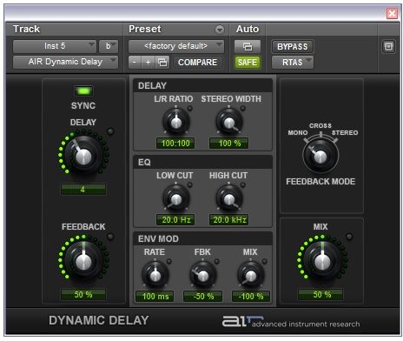The image size is (403, 341).
Task: Click the automation LED beside ENV MOD MIX knob
Action: (265, 261)
